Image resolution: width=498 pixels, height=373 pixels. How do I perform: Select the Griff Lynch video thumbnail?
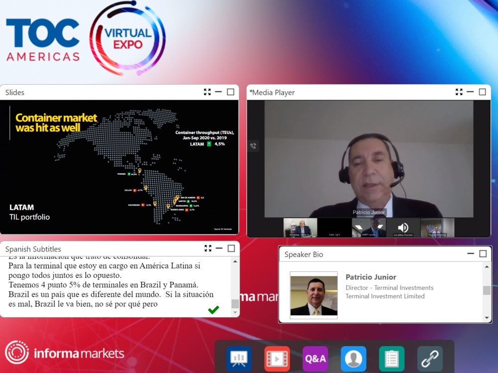click(x=369, y=228)
